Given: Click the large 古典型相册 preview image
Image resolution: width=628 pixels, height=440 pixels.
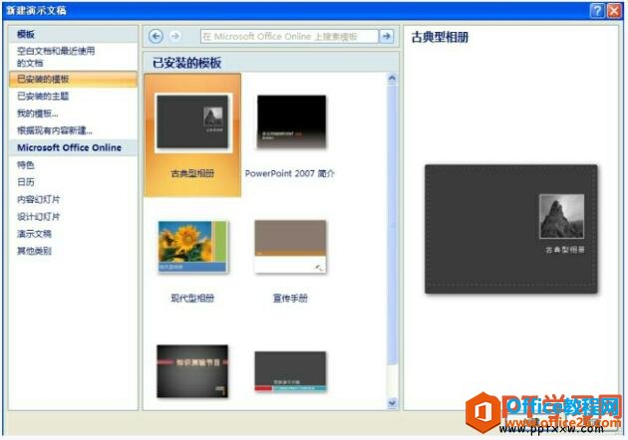Looking at the screenshot, I should point(511,229).
